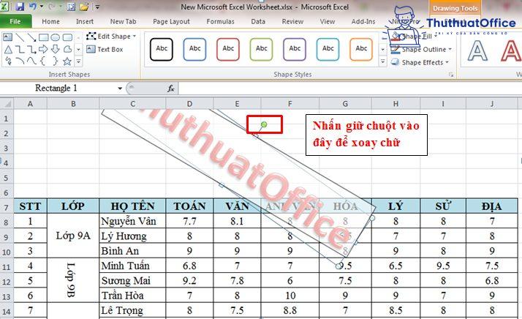Select the Scribble freeform shape
522x319 pixels.
pos(8,61)
